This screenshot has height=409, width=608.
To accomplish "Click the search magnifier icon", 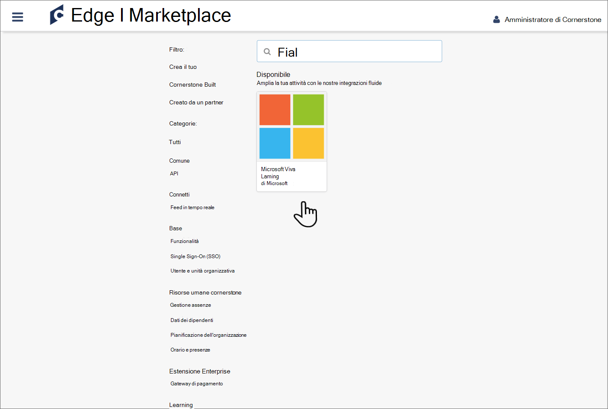I will 267,51.
